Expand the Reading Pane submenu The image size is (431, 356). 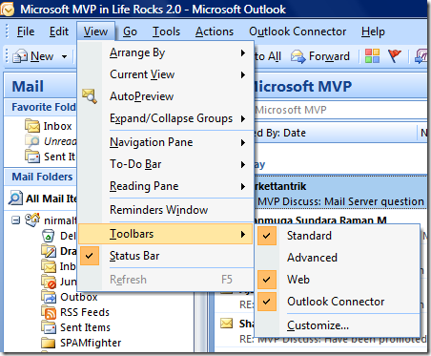165,186
